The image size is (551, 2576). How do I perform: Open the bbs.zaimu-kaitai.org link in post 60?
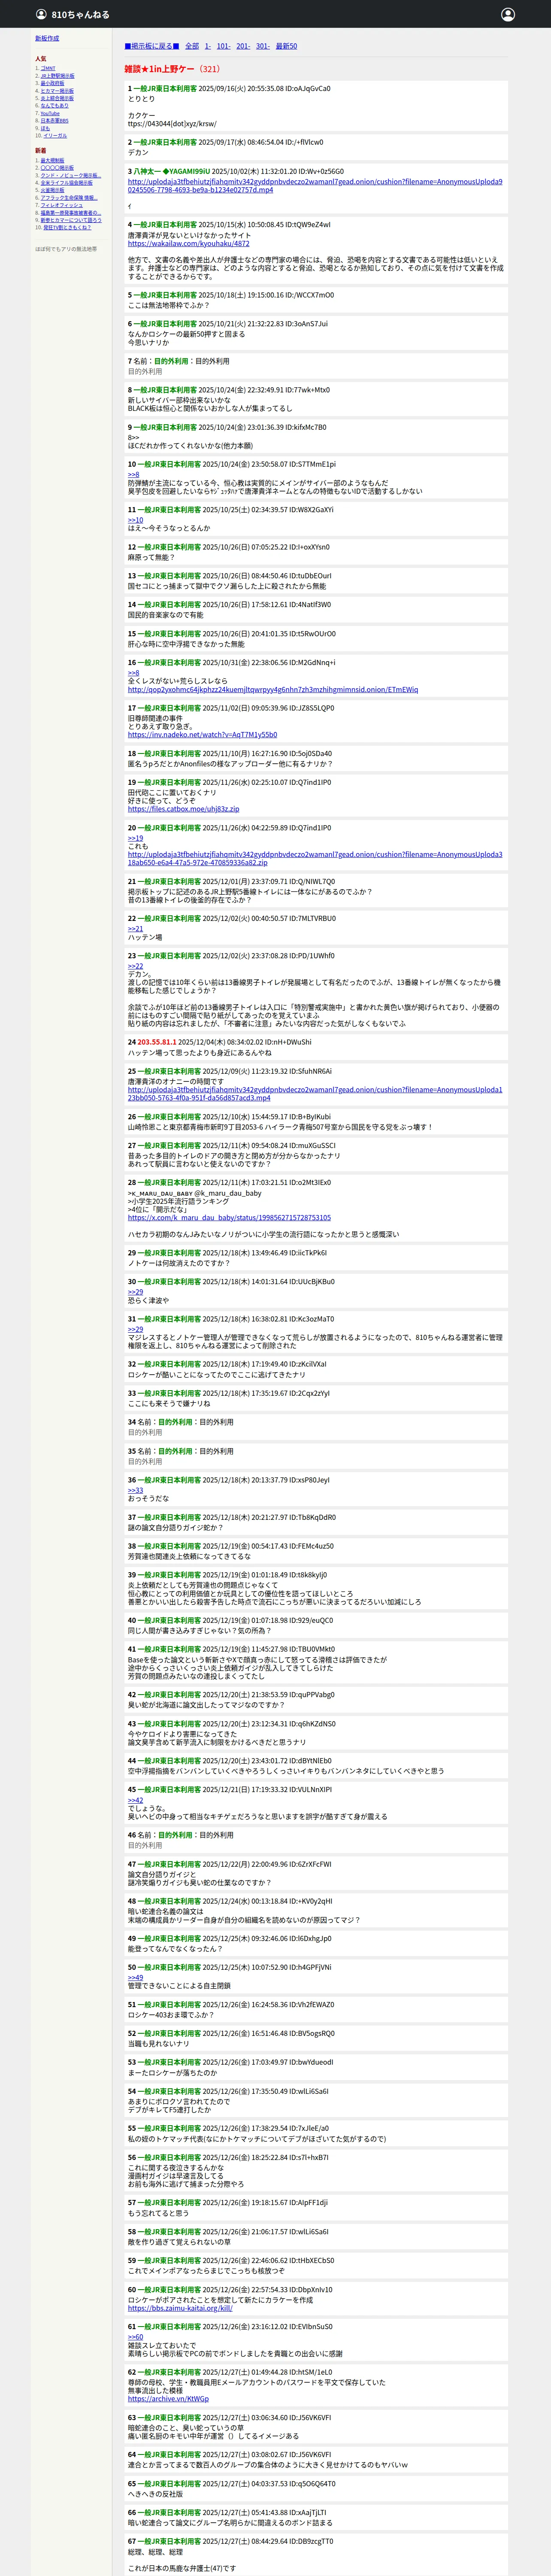pos(180,2309)
